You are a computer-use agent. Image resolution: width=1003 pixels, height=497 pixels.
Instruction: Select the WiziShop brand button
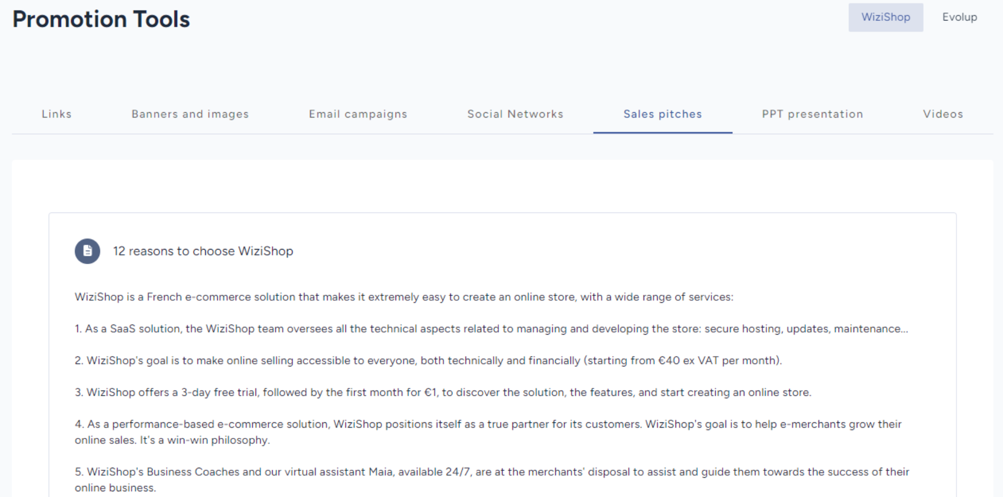coord(885,17)
